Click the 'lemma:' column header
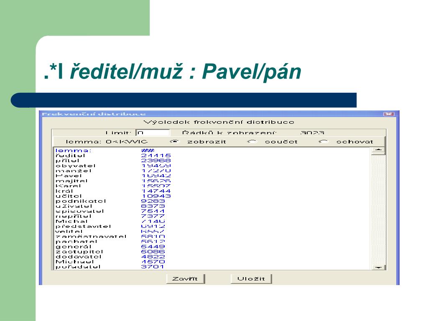The width and height of the screenshot is (428, 321). [73, 150]
